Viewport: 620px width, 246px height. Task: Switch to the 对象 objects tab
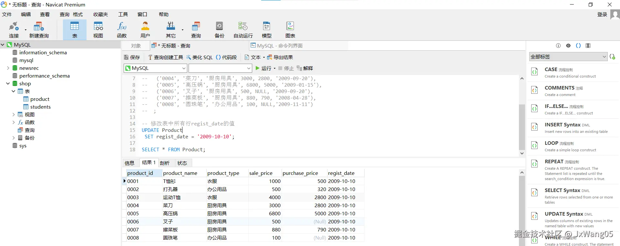coord(136,46)
